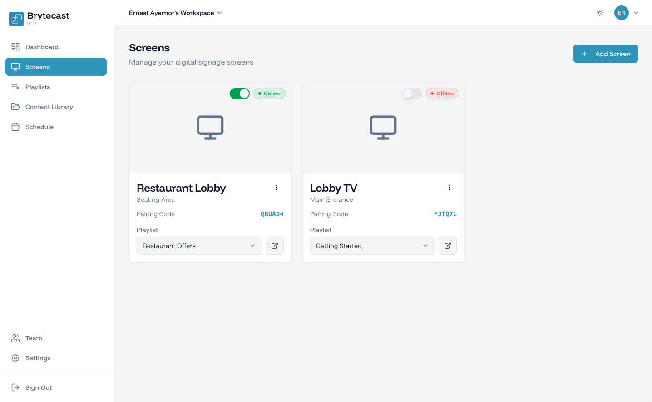652x402 pixels.
Task: Open the Dashboard from the sidebar
Action: pos(42,47)
